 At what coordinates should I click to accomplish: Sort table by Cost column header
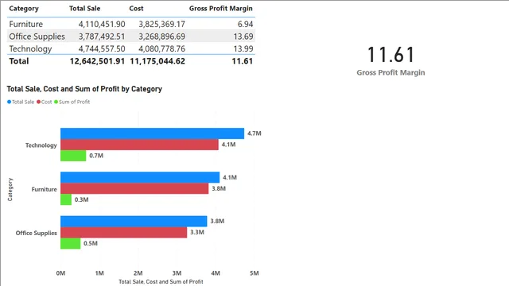[x=136, y=9]
